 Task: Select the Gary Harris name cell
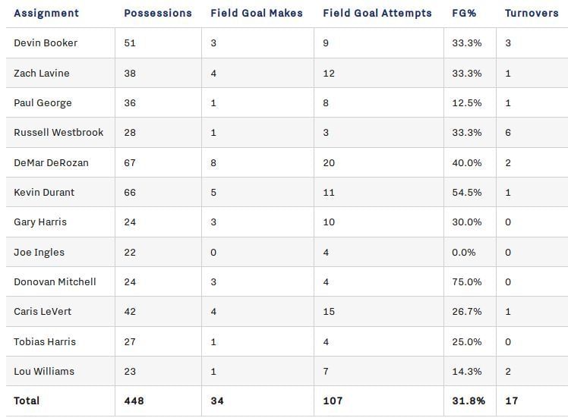click(x=40, y=222)
